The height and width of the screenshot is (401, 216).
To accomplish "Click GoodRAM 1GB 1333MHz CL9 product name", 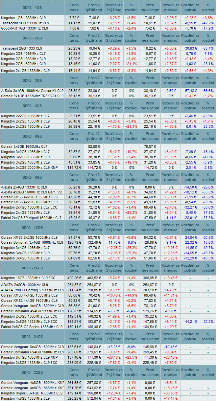I will click(x=24, y=28).
